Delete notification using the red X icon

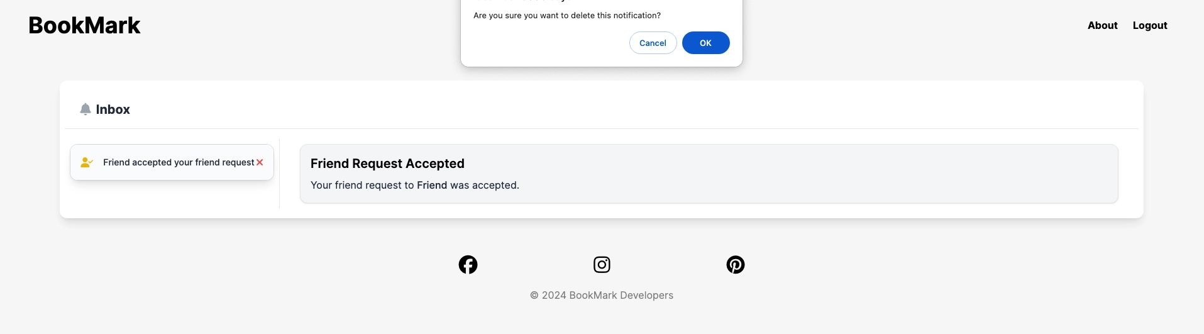(260, 162)
